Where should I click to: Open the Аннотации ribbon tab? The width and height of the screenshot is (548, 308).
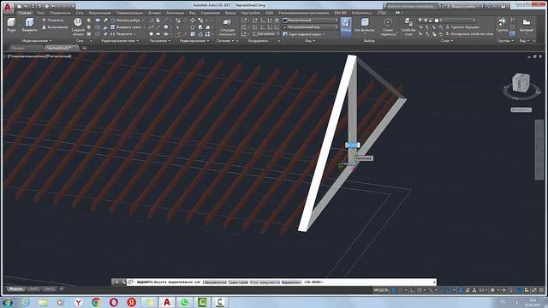[175, 13]
